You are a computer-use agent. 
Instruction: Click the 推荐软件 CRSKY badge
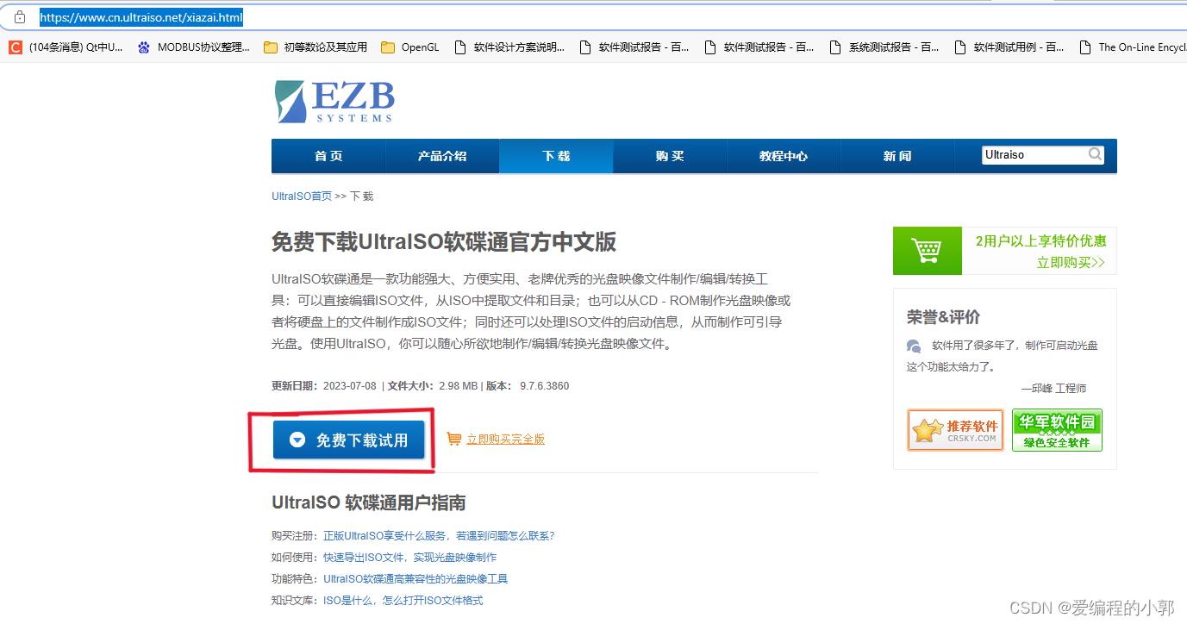point(956,430)
